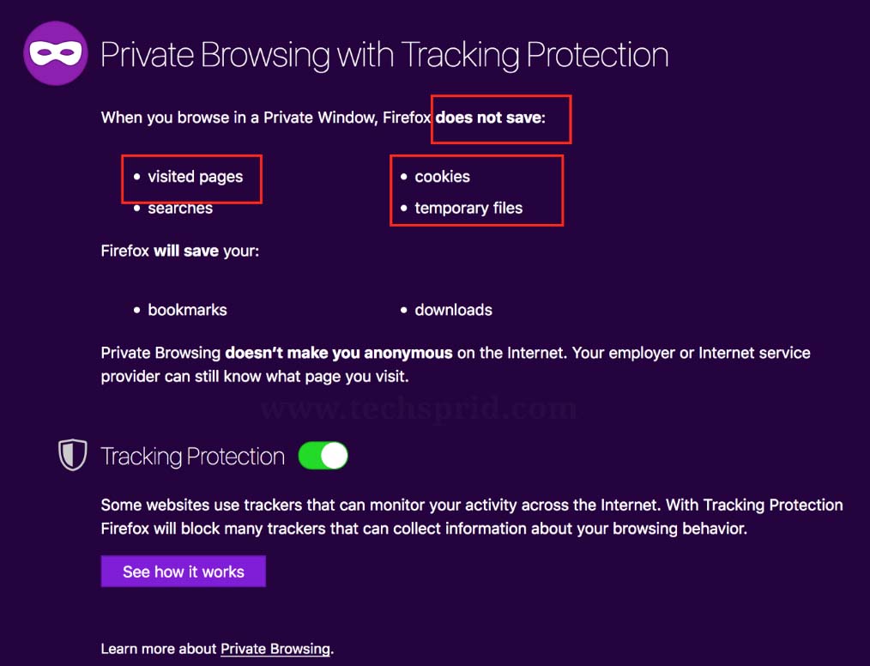
Task: Select the cookies list item
Action: (442, 177)
